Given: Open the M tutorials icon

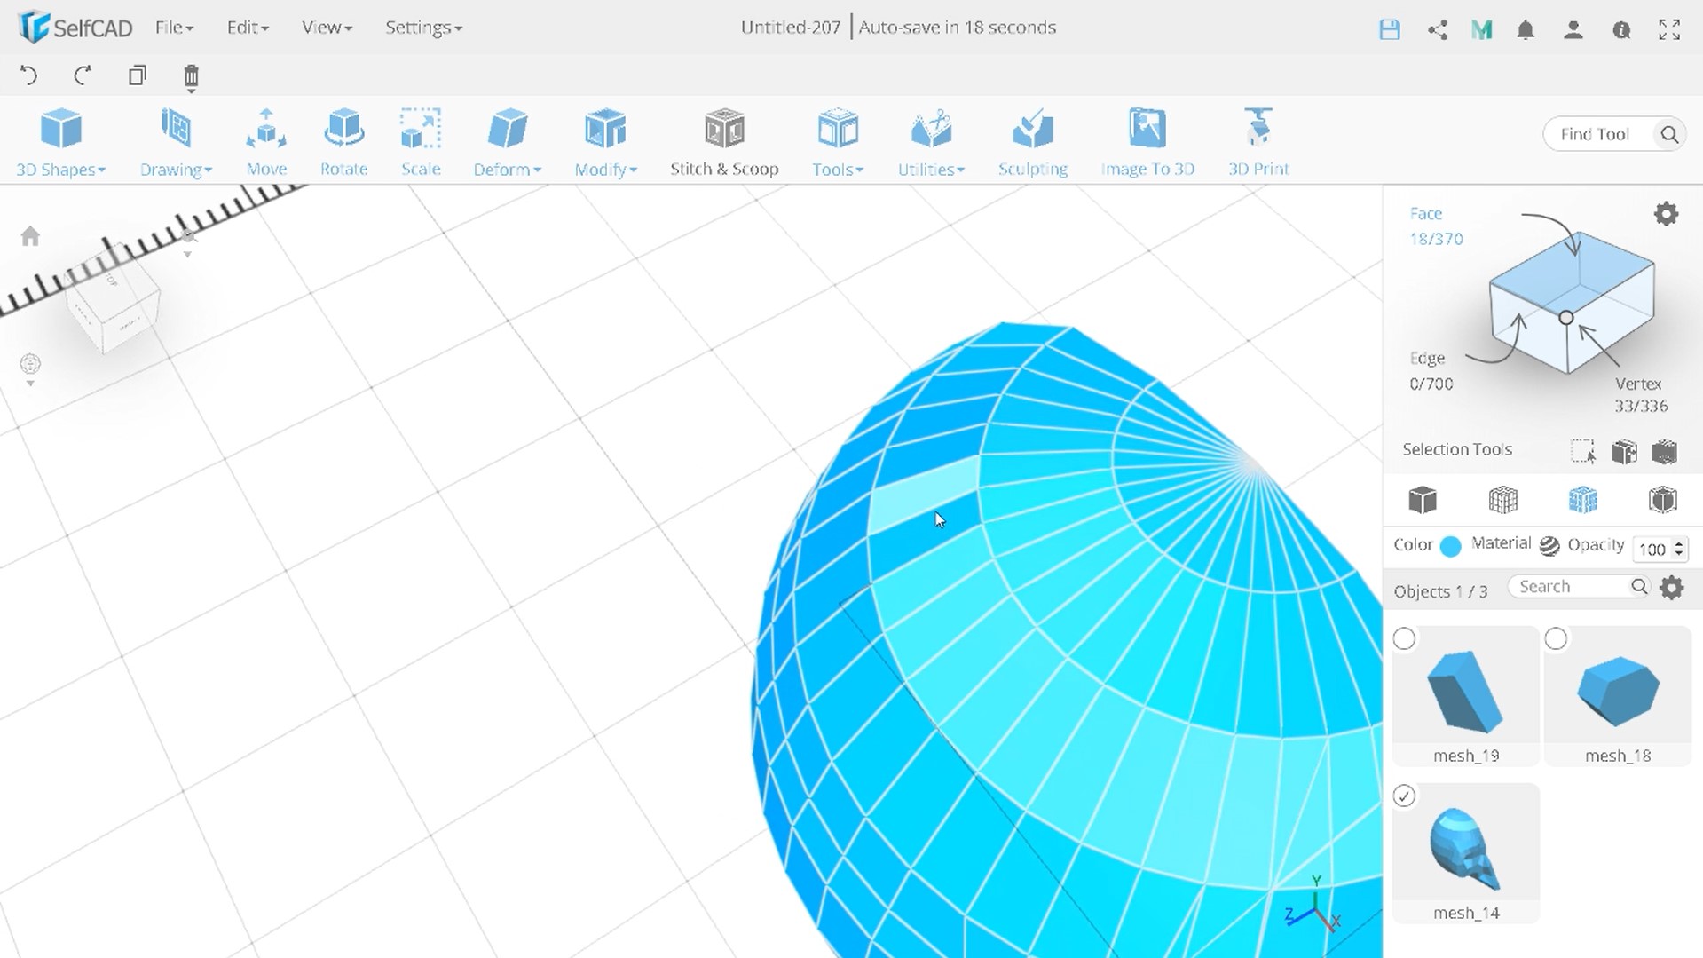Looking at the screenshot, I should (x=1481, y=29).
